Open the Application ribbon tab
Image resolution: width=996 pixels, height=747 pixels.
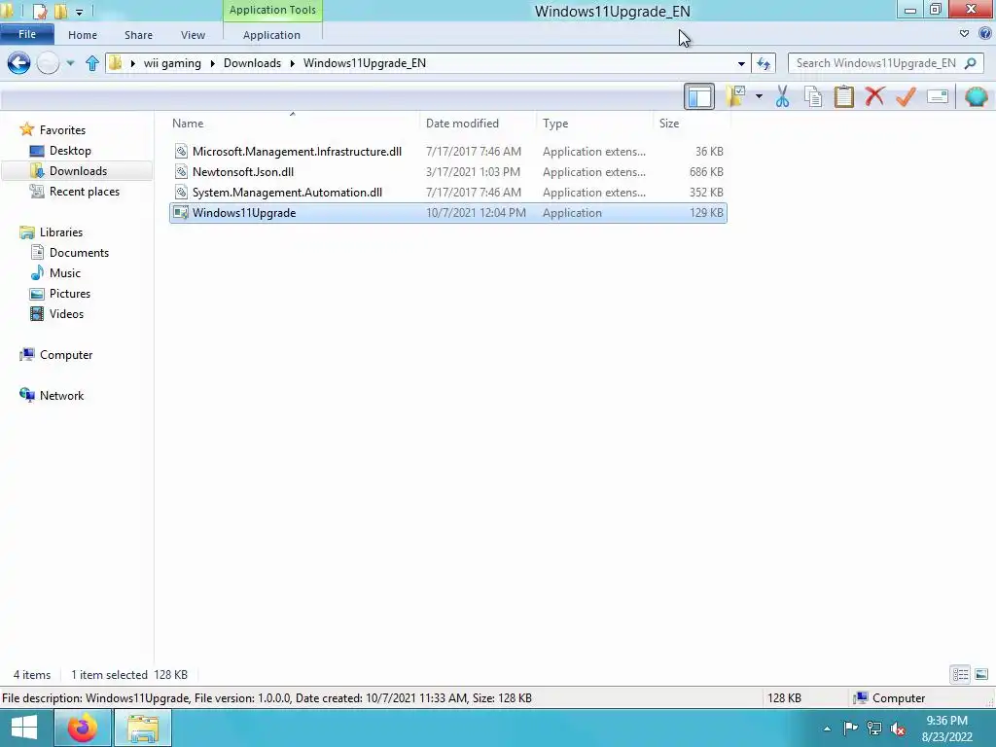(x=272, y=35)
